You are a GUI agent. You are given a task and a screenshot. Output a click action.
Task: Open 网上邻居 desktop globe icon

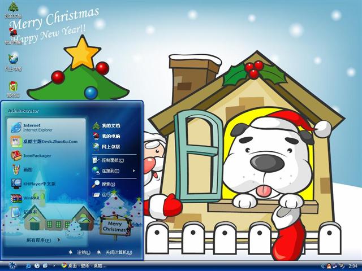13,63
